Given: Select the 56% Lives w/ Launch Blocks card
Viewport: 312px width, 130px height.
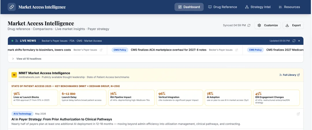Looking at the screenshot, I should click(x=35, y=98).
